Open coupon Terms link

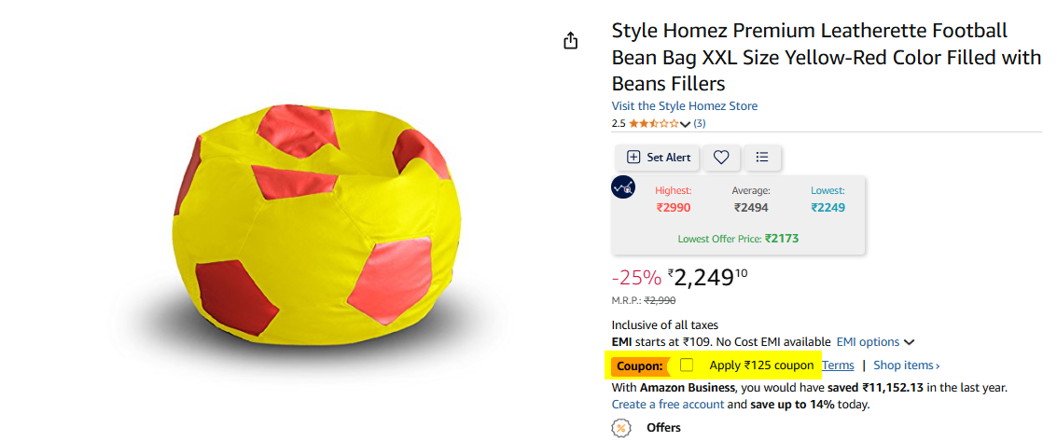tap(838, 365)
